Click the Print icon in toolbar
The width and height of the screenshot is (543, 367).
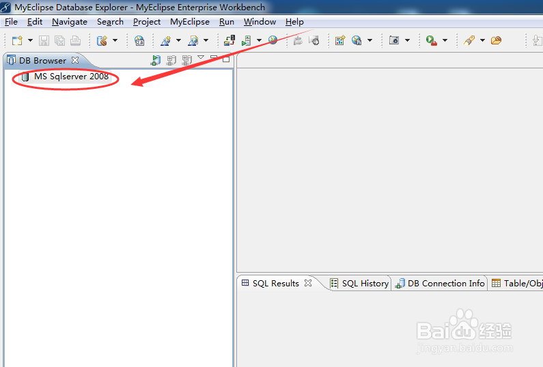75,40
